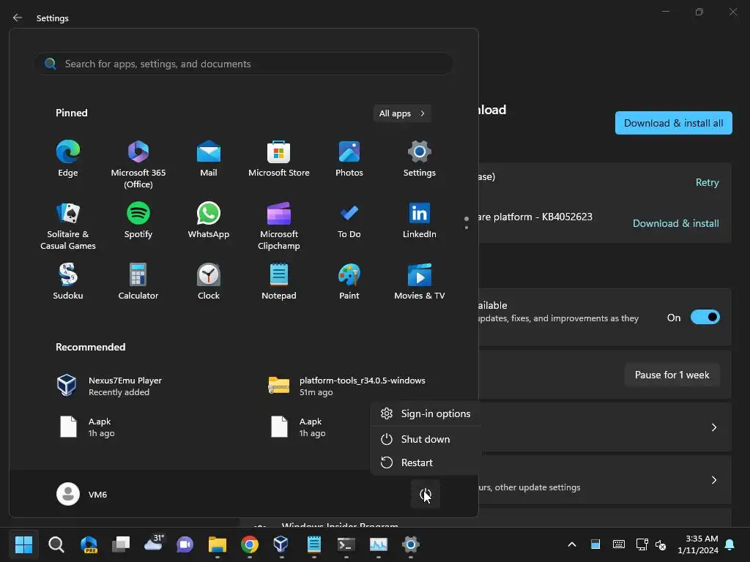Image resolution: width=750 pixels, height=562 pixels.
Task: Open LinkedIn pinned app
Action: pos(420,220)
